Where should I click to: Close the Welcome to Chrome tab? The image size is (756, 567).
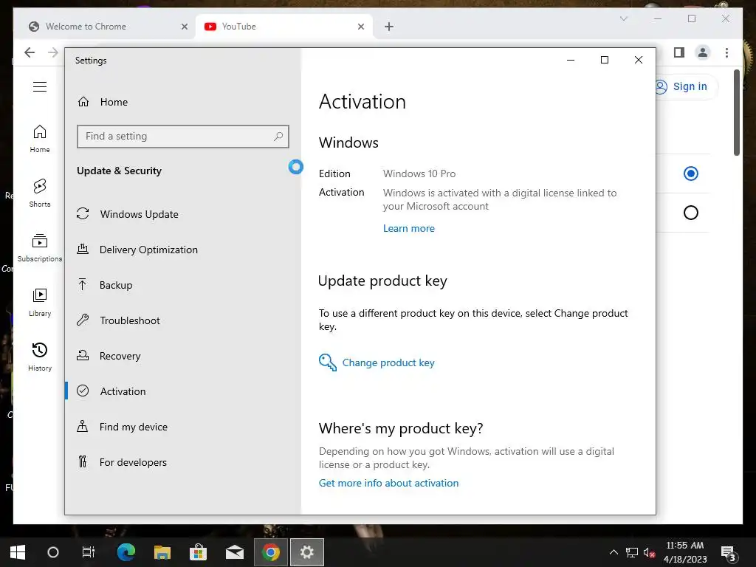pyautogui.click(x=184, y=27)
